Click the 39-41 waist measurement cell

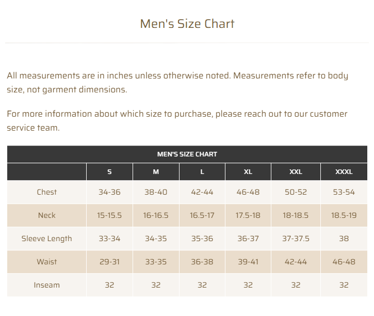click(x=248, y=262)
